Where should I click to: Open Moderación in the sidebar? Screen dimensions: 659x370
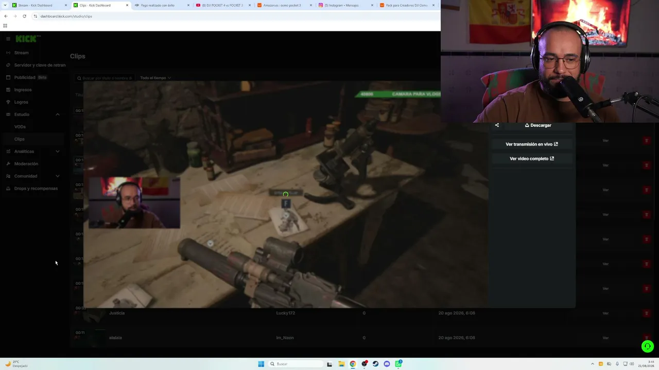click(26, 164)
